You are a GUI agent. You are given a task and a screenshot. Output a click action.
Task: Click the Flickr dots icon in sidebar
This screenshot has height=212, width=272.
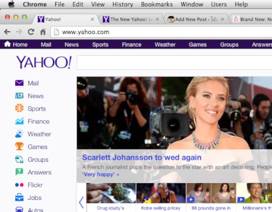(x=19, y=185)
